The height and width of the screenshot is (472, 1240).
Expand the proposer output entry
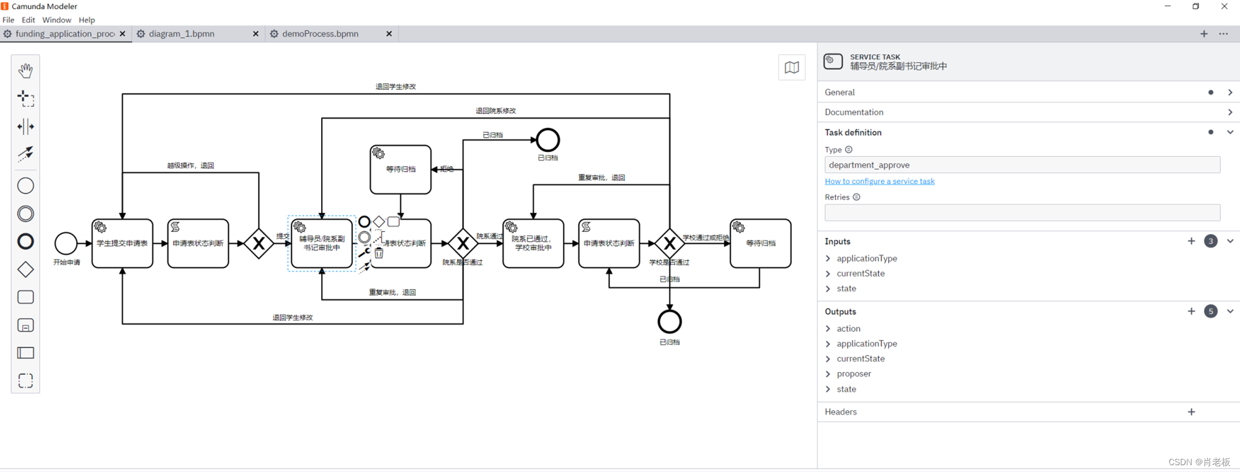828,374
